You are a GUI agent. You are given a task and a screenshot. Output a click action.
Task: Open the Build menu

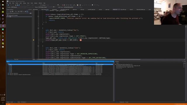click(x=21, y=3)
